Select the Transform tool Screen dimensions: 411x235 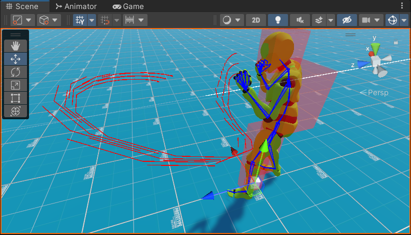(15, 111)
